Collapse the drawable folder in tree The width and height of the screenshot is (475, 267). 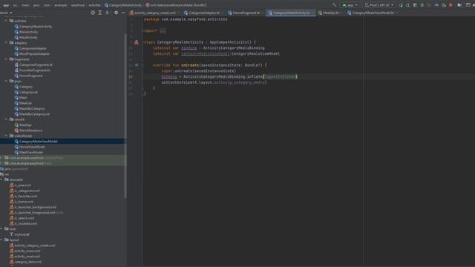(x=1, y=179)
